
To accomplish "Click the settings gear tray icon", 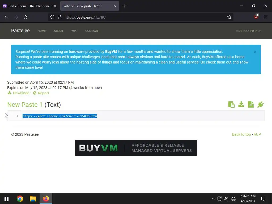I will click(233, 199).
